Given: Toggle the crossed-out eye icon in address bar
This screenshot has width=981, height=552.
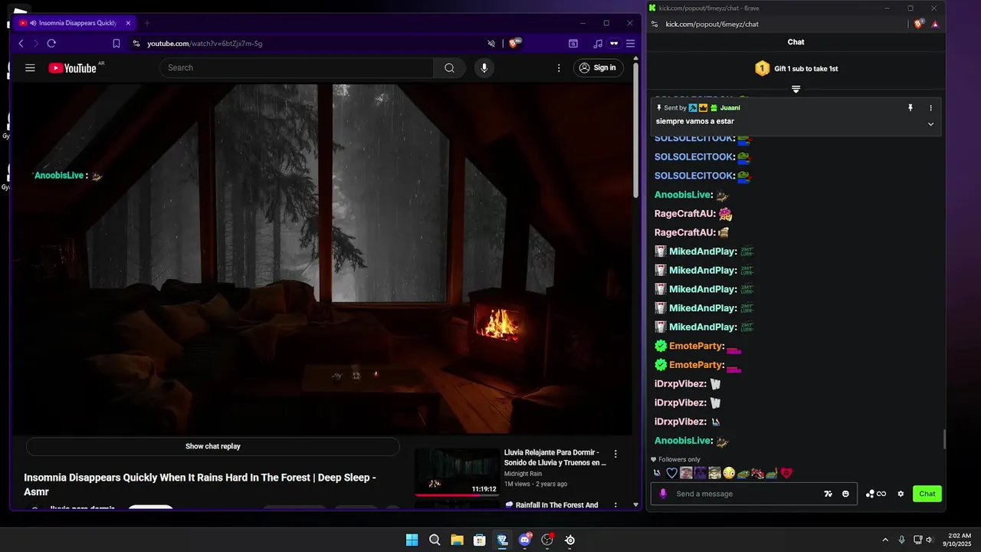Looking at the screenshot, I should click(491, 44).
